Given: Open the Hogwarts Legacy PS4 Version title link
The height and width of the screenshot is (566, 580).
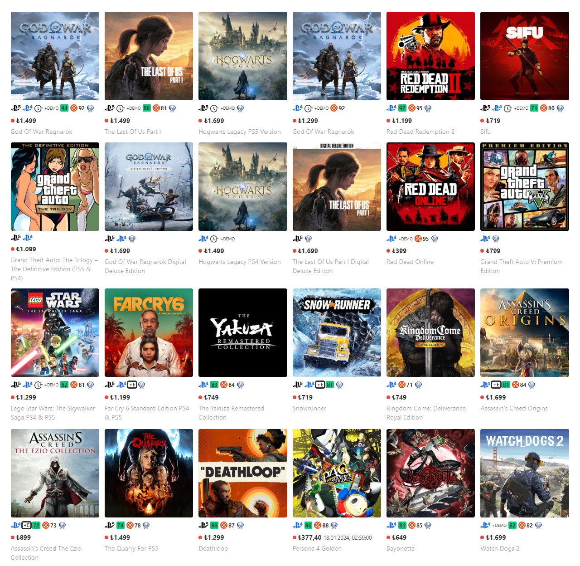Looking at the screenshot, I should tap(240, 262).
